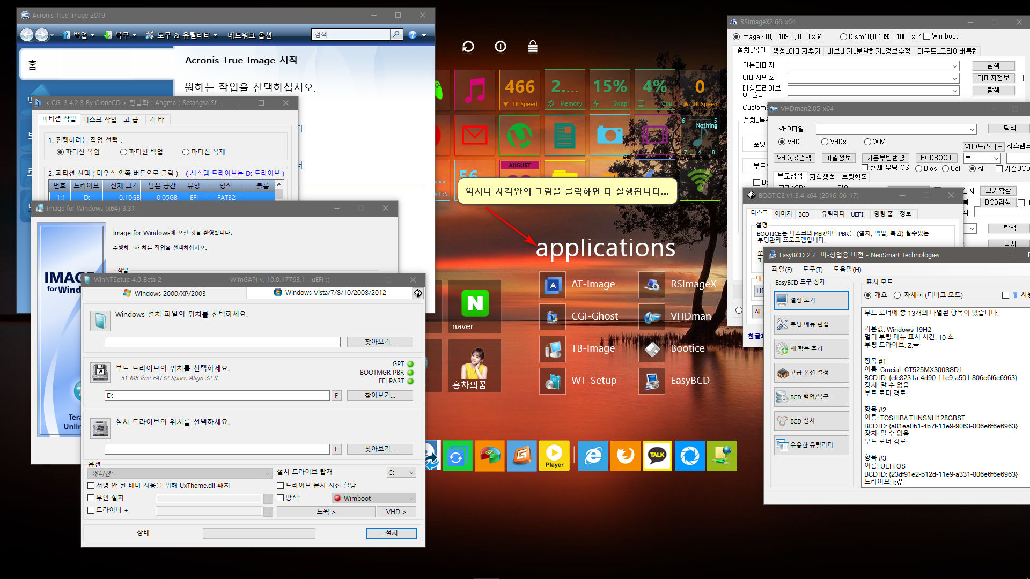Check 무인 설치 checkbox in WinNTSetup
This screenshot has width=1030, height=579.
click(x=91, y=498)
